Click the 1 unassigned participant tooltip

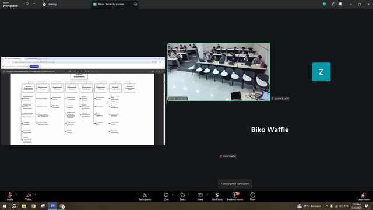click(x=235, y=184)
